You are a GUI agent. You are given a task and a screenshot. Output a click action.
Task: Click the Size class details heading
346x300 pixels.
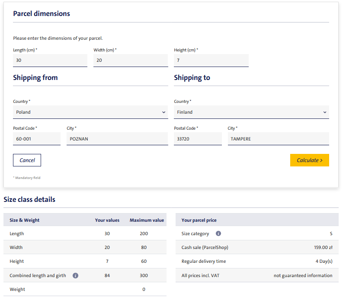[29, 200]
